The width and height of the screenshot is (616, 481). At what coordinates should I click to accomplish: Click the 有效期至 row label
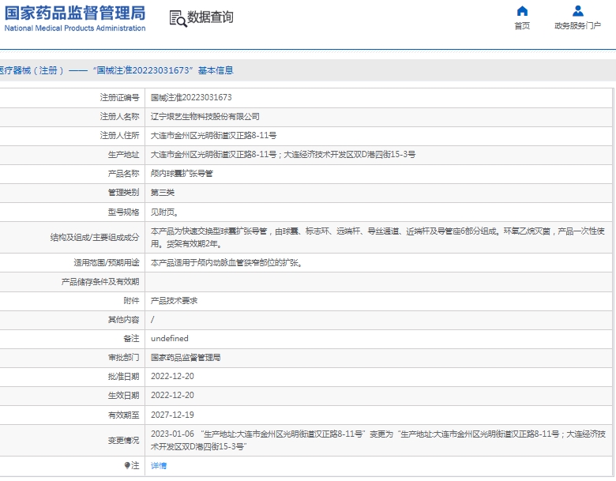pos(123,415)
